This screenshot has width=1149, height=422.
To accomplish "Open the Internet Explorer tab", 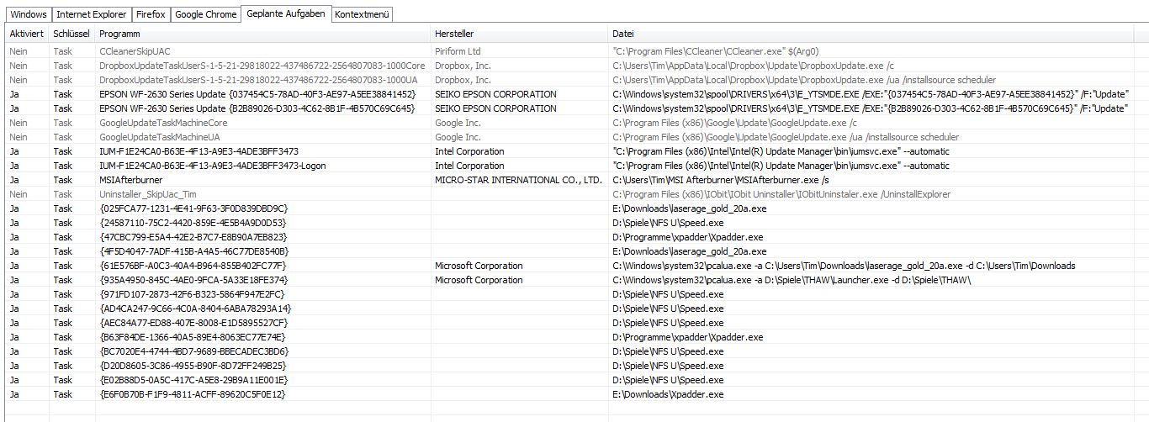I will pyautogui.click(x=92, y=15).
